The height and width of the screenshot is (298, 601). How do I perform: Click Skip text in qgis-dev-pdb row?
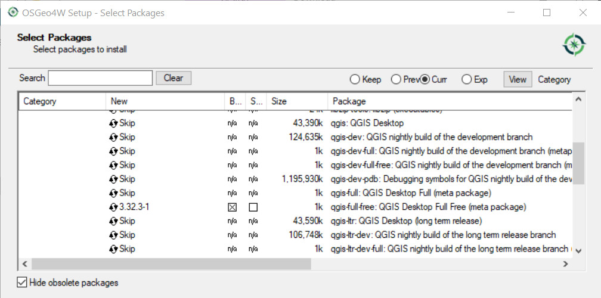coord(127,179)
